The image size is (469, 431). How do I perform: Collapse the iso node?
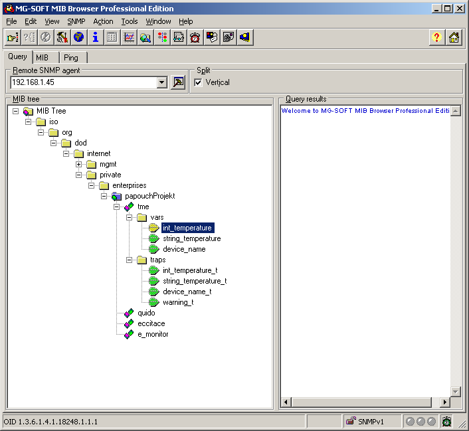tap(28, 122)
